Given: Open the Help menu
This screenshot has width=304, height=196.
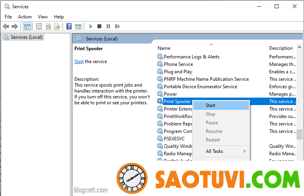Looking at the screenshot, I should point(59,17).
